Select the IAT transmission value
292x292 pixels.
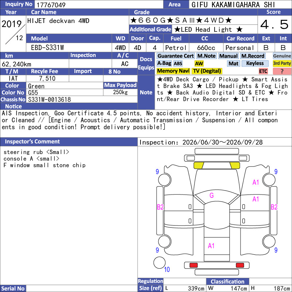pyautogui.click(x=13, y=78)
